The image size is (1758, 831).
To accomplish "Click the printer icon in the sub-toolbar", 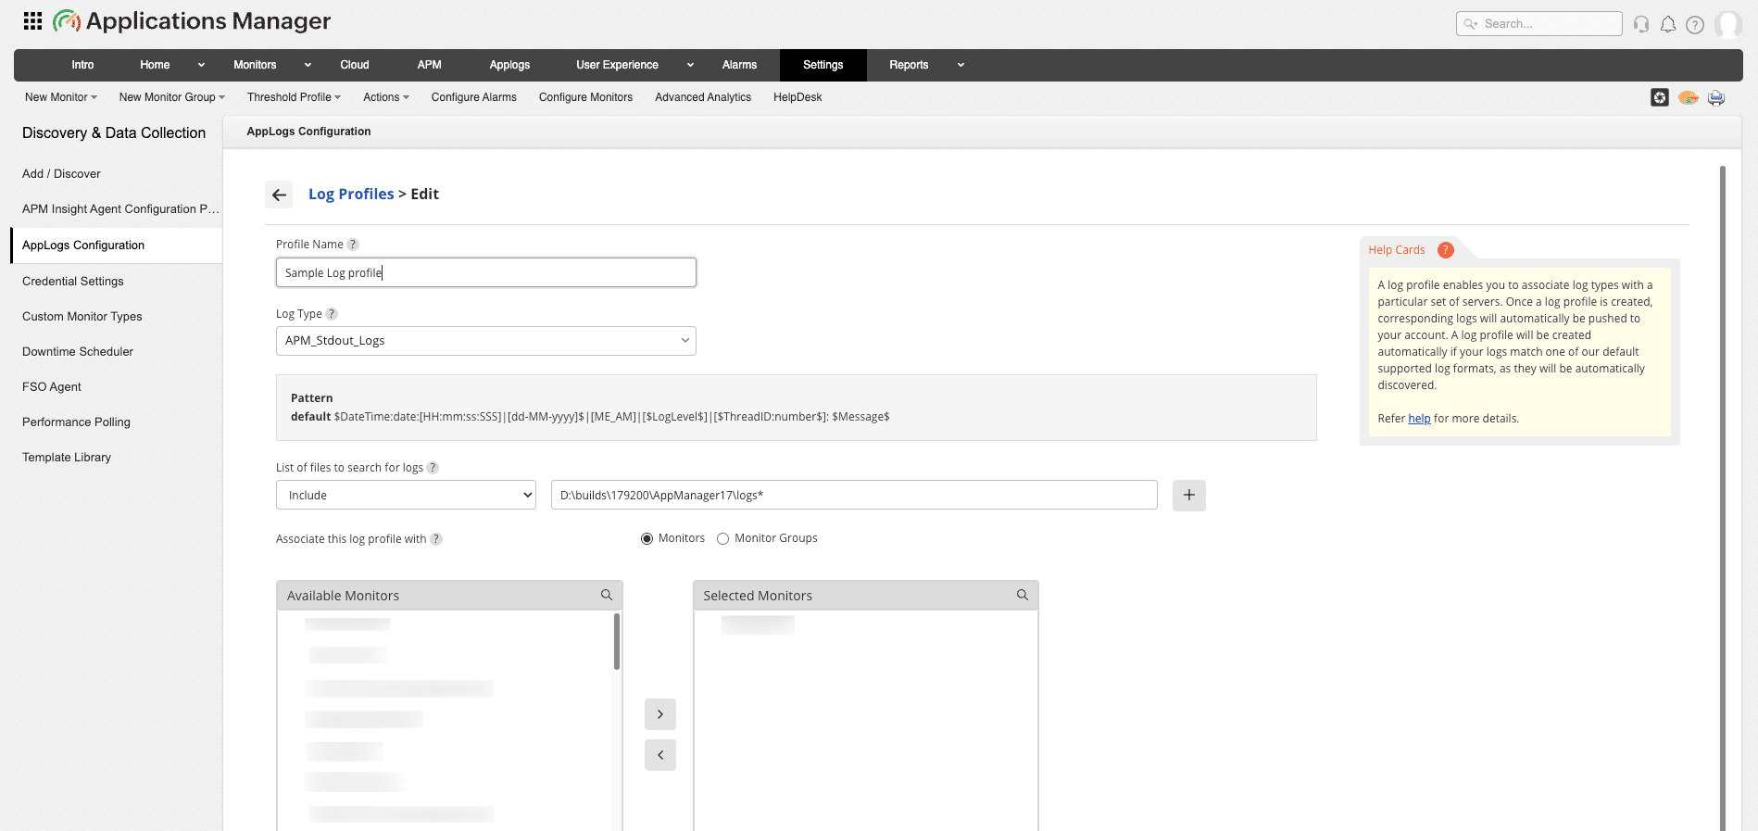I will coord(1716,97).
